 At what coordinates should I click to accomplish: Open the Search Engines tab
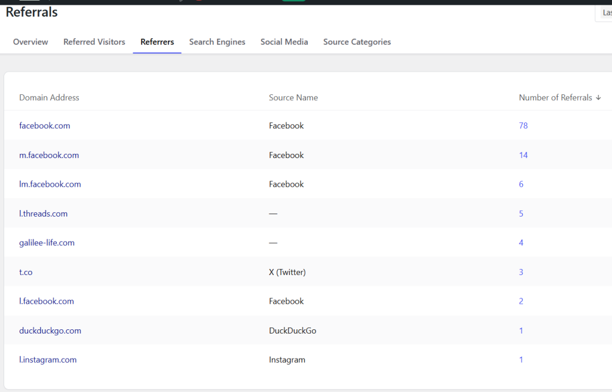point(217,42)
